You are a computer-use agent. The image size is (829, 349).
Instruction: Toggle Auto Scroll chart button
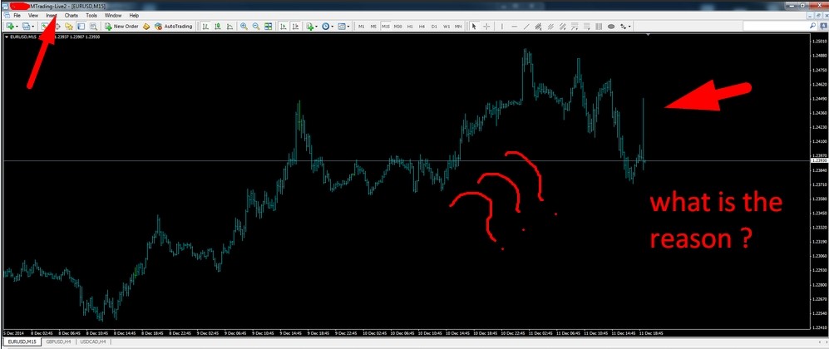pyautogui.click(x=283, y=26)
